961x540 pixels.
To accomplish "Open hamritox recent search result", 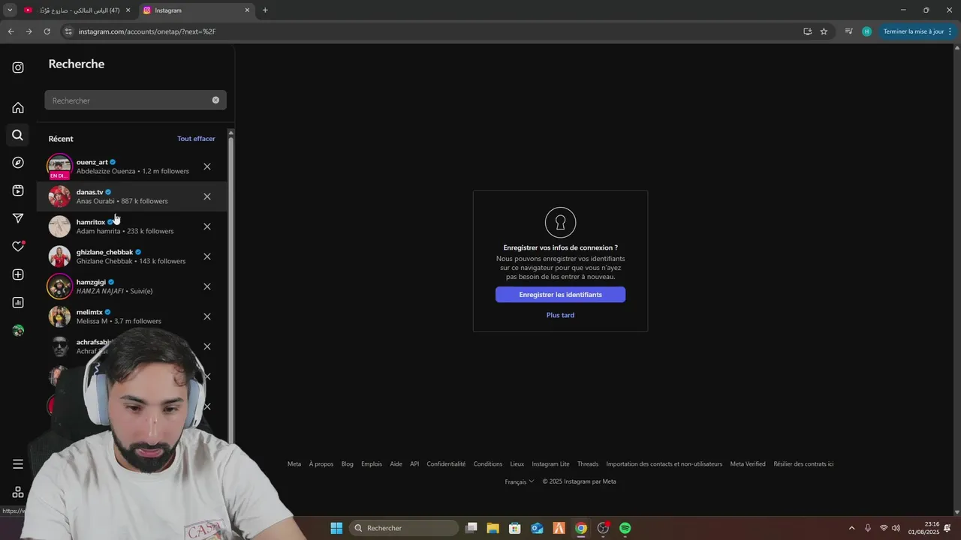I will tap(132, 226).
